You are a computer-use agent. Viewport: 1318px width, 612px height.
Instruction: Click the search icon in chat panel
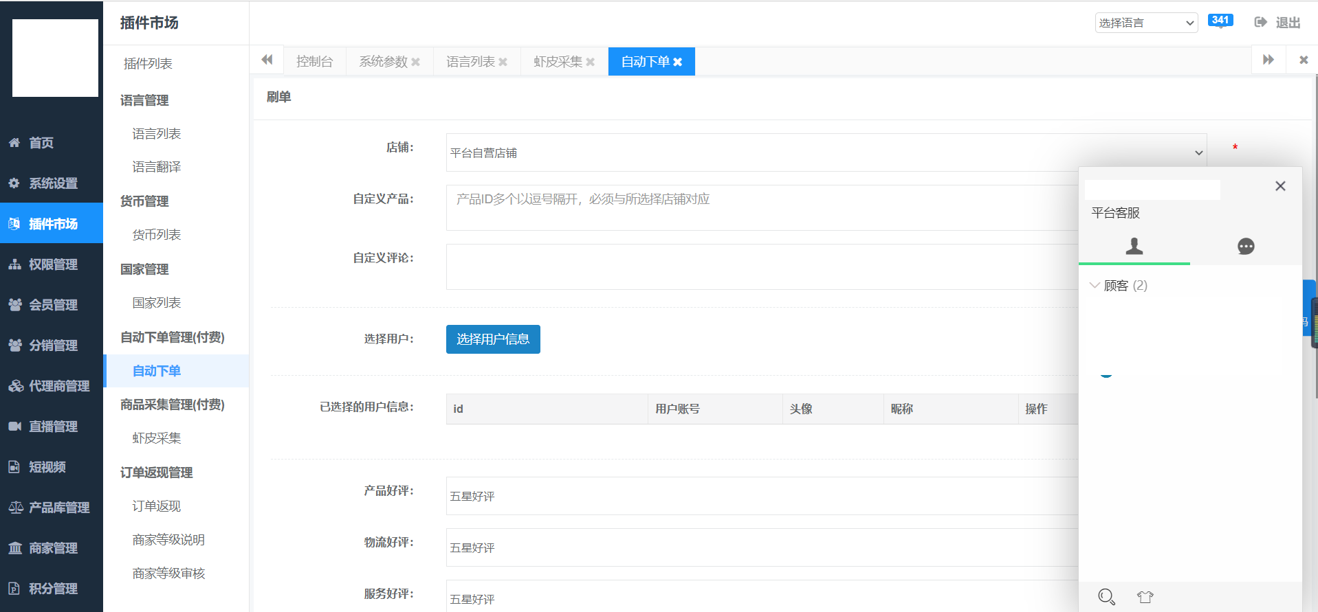[1106, 597]
